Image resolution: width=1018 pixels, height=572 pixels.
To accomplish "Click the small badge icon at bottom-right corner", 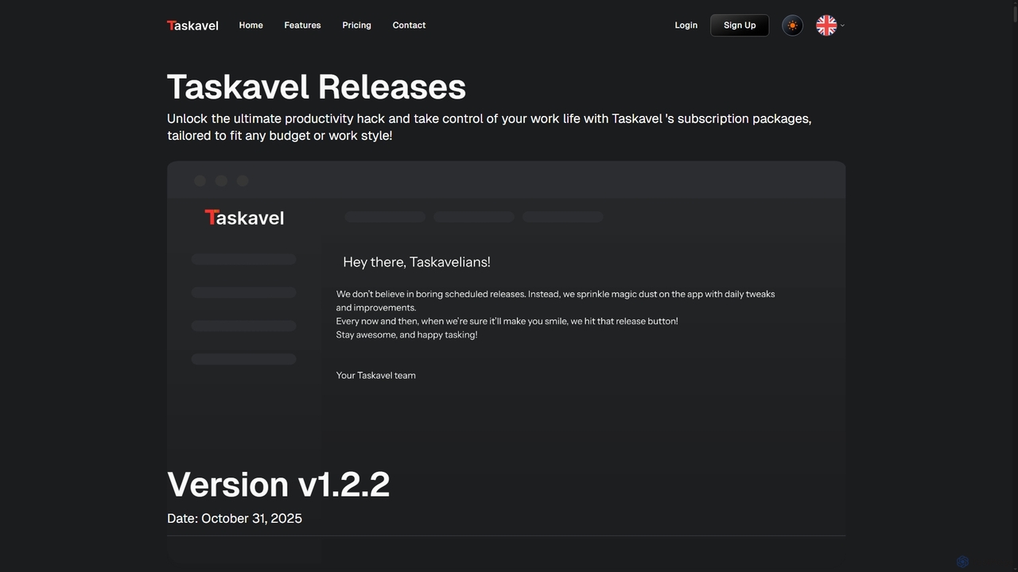I will coord(962,562).
